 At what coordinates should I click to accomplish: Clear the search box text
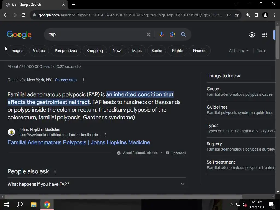click(148, 34)
